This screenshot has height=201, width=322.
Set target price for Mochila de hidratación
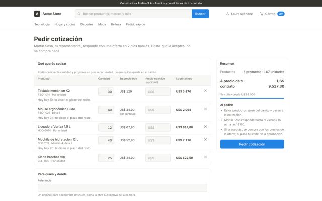(x=158, y=140)
